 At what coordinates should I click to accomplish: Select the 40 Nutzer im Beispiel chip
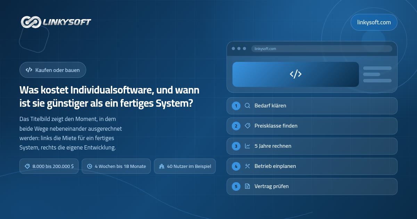click(x=185, y=166)
